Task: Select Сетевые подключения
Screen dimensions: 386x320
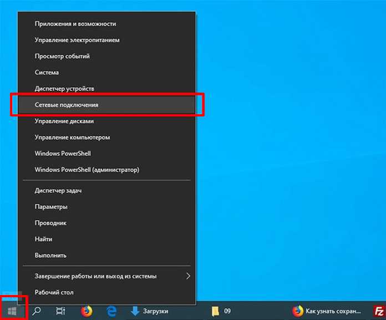Action: pos(107,105)
